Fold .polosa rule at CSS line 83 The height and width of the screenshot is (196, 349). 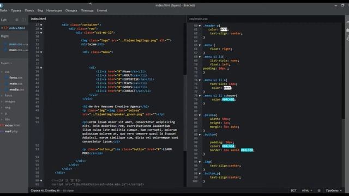pyautogui.click(x=200, y=115)
